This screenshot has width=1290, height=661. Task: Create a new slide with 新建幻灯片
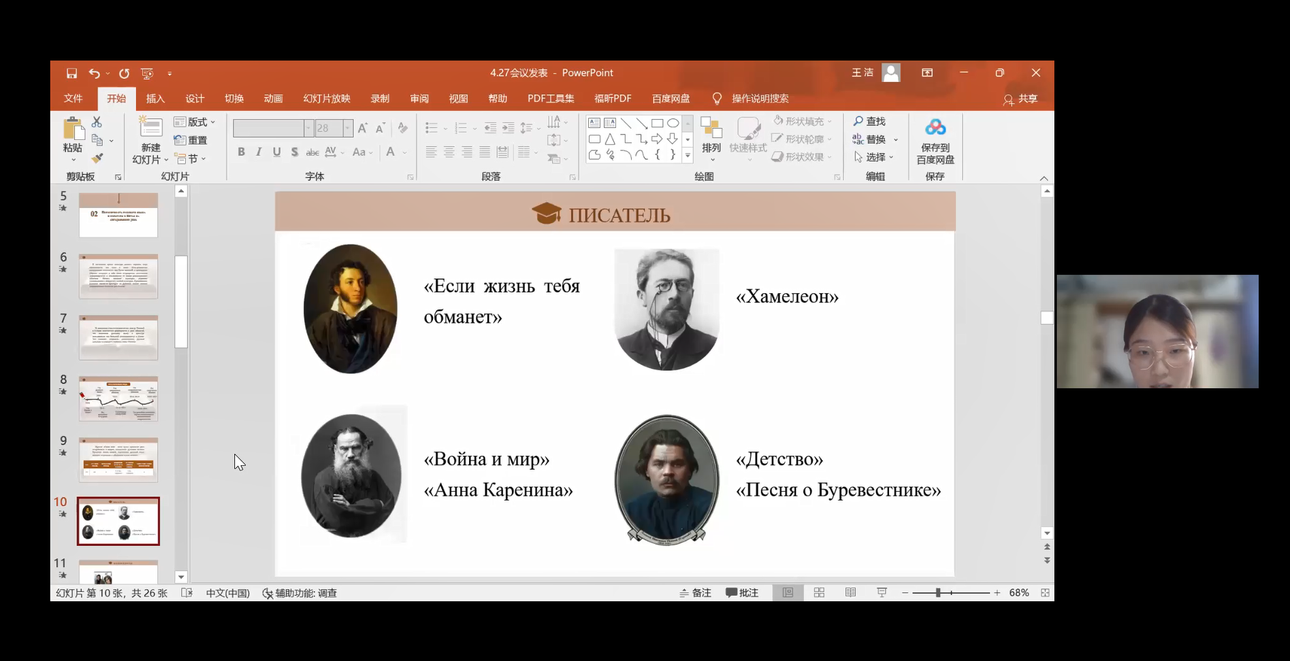150,140
